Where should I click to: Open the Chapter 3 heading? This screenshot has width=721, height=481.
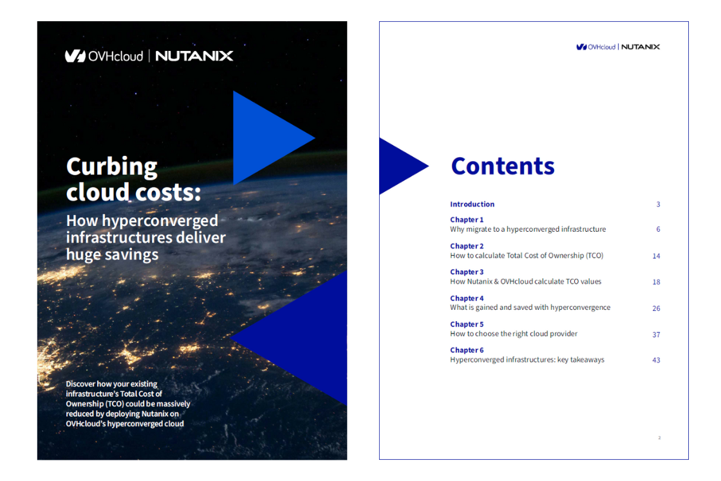(x=467, y=272)
